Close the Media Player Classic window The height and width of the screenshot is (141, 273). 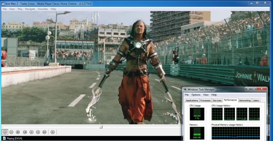265,3
